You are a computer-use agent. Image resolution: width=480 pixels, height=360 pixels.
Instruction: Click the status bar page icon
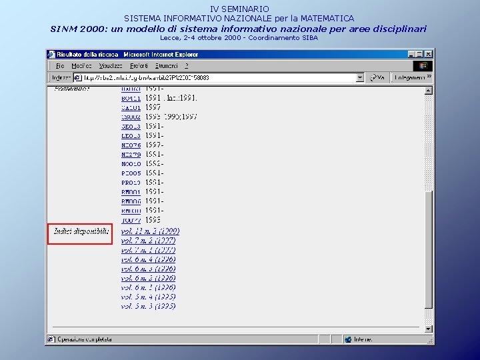pos(51,339)
